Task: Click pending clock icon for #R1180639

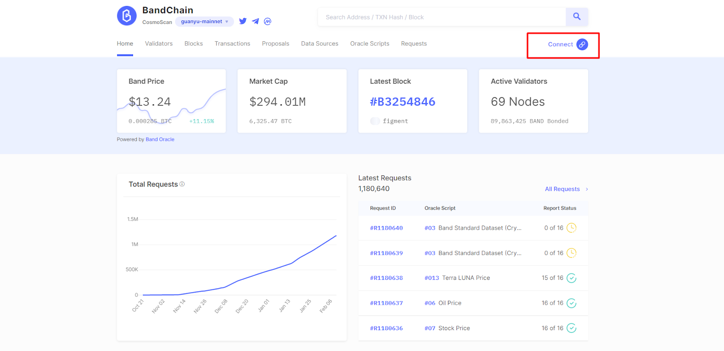Action: pyautogui.click(x=572, y=253)
